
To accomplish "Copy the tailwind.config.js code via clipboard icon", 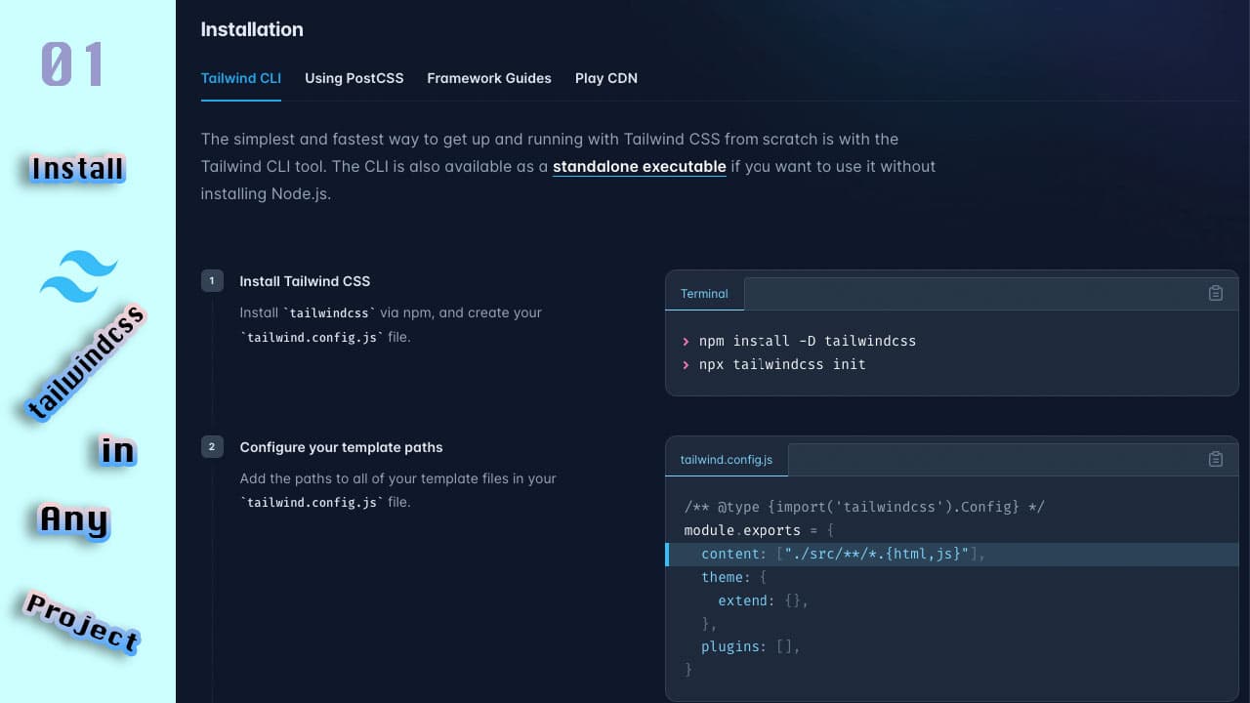I will [x=1215, y=458].
